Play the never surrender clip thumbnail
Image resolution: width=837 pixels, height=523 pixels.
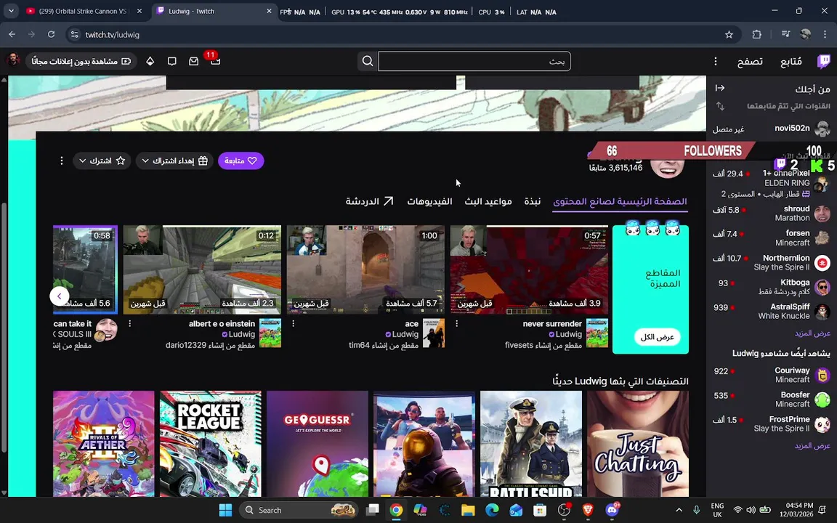(x=529, y=269)
